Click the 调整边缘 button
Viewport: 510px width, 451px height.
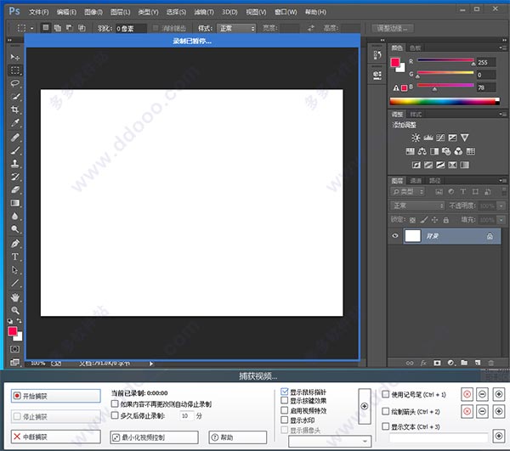click(x=393, y=29)
